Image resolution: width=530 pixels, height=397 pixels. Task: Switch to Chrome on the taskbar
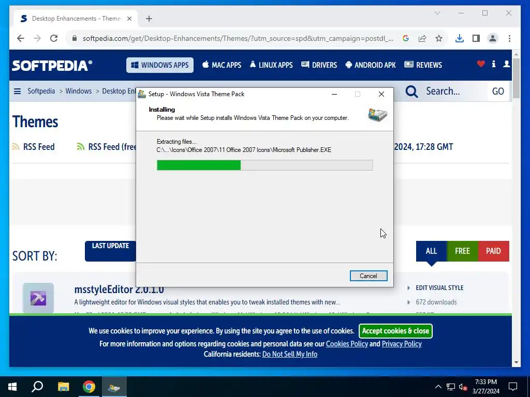[x=89, y=387]
